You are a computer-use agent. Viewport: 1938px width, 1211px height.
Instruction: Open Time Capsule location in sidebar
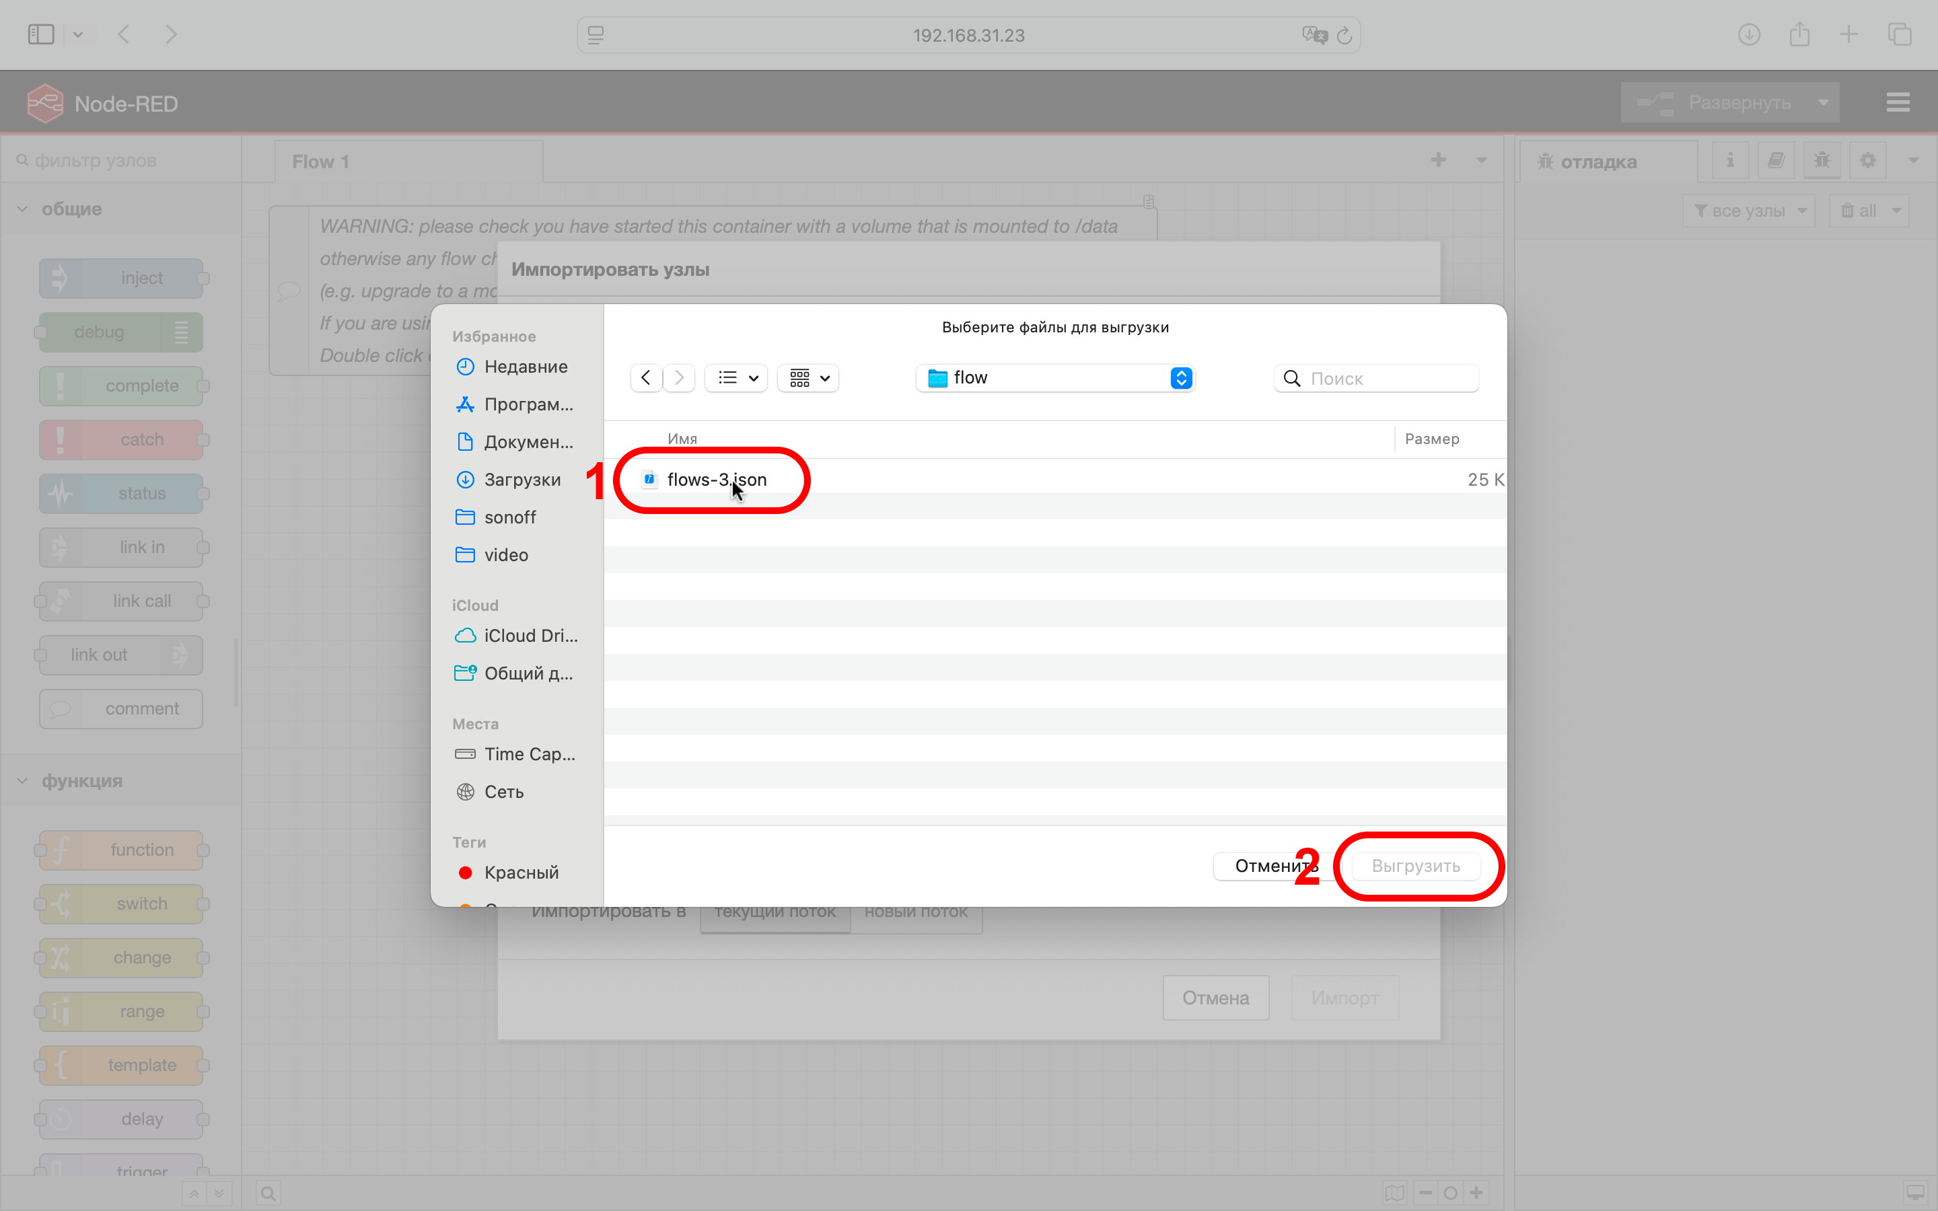[x=528, y=754]
